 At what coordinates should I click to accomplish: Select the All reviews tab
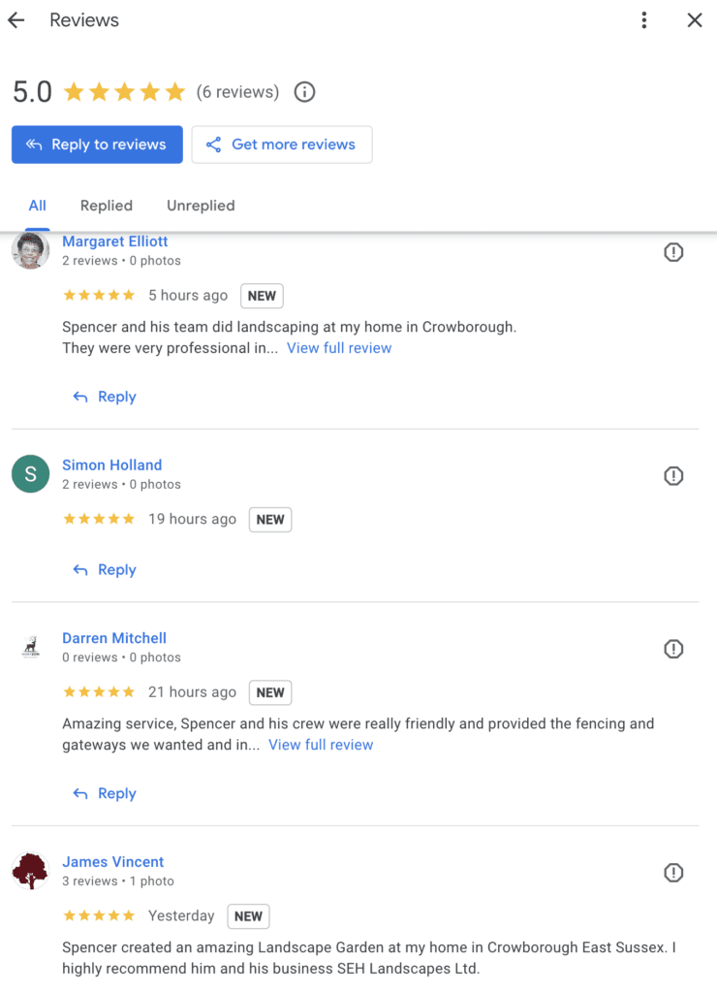[x=37, y=206]
